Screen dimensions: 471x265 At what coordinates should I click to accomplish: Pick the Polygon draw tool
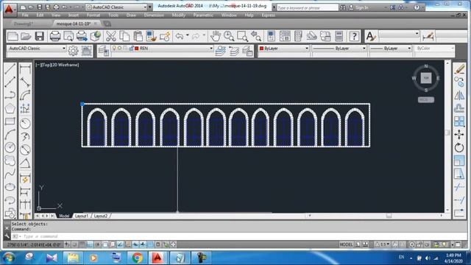point(10,108)
